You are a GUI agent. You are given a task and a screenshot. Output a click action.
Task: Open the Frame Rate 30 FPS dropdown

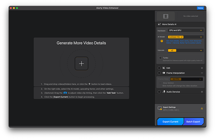pos(186,79)
